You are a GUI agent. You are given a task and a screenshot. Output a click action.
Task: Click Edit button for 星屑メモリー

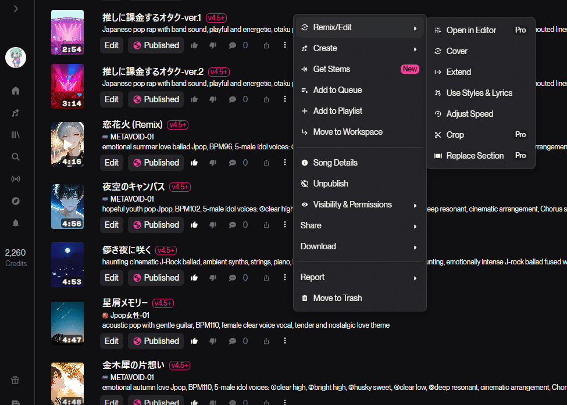point(112,341)
